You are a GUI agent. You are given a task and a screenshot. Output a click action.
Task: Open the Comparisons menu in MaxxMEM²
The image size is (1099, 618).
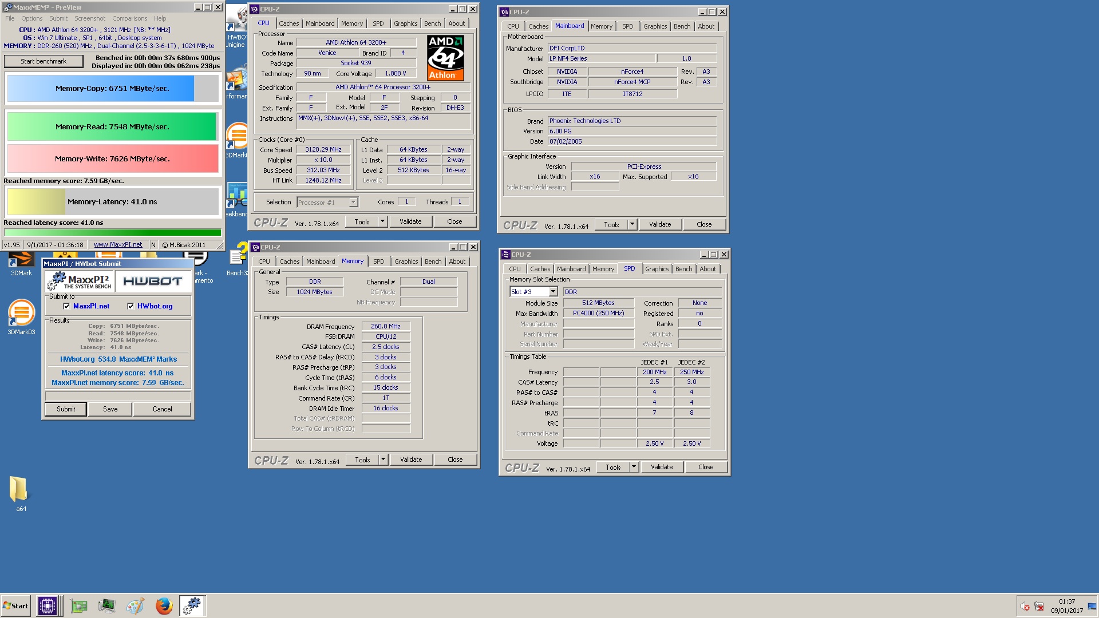[x=129, y=18]
